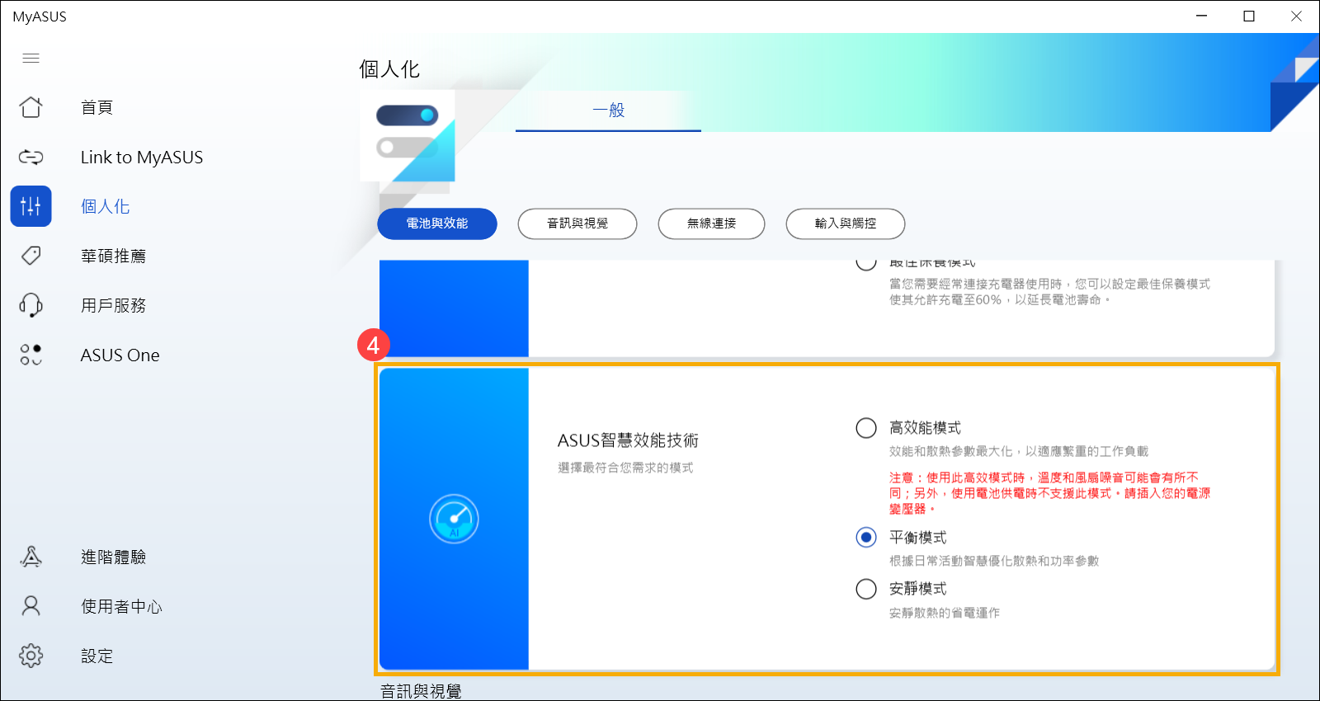Image resolution: width=1320 pixels, height=701 pixels.
Task: Click 安靜散熱的省電運作 text
Action: point(945,613)
